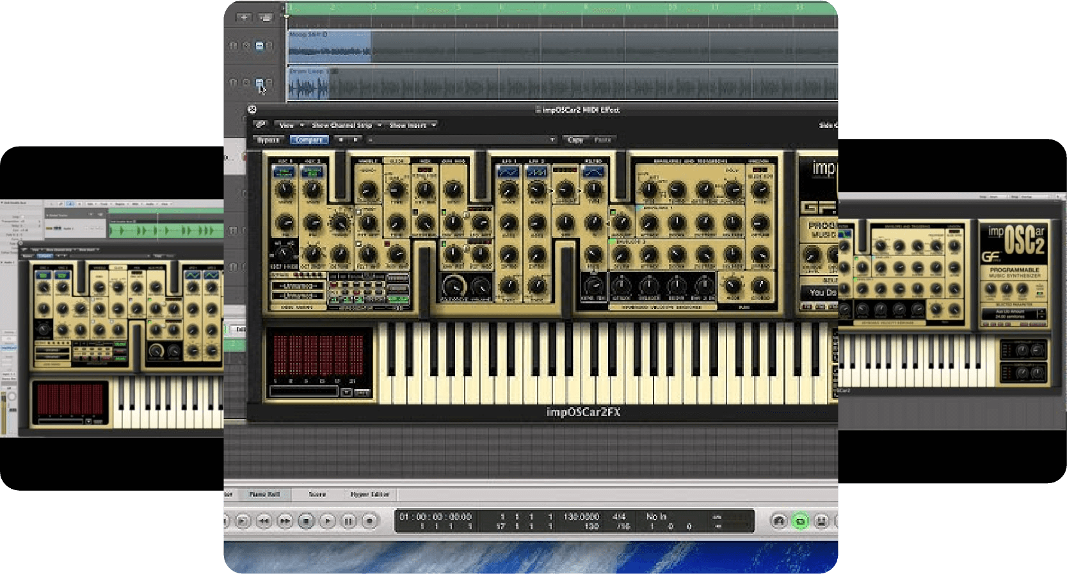Click the Pause transport button

(348, 521)
